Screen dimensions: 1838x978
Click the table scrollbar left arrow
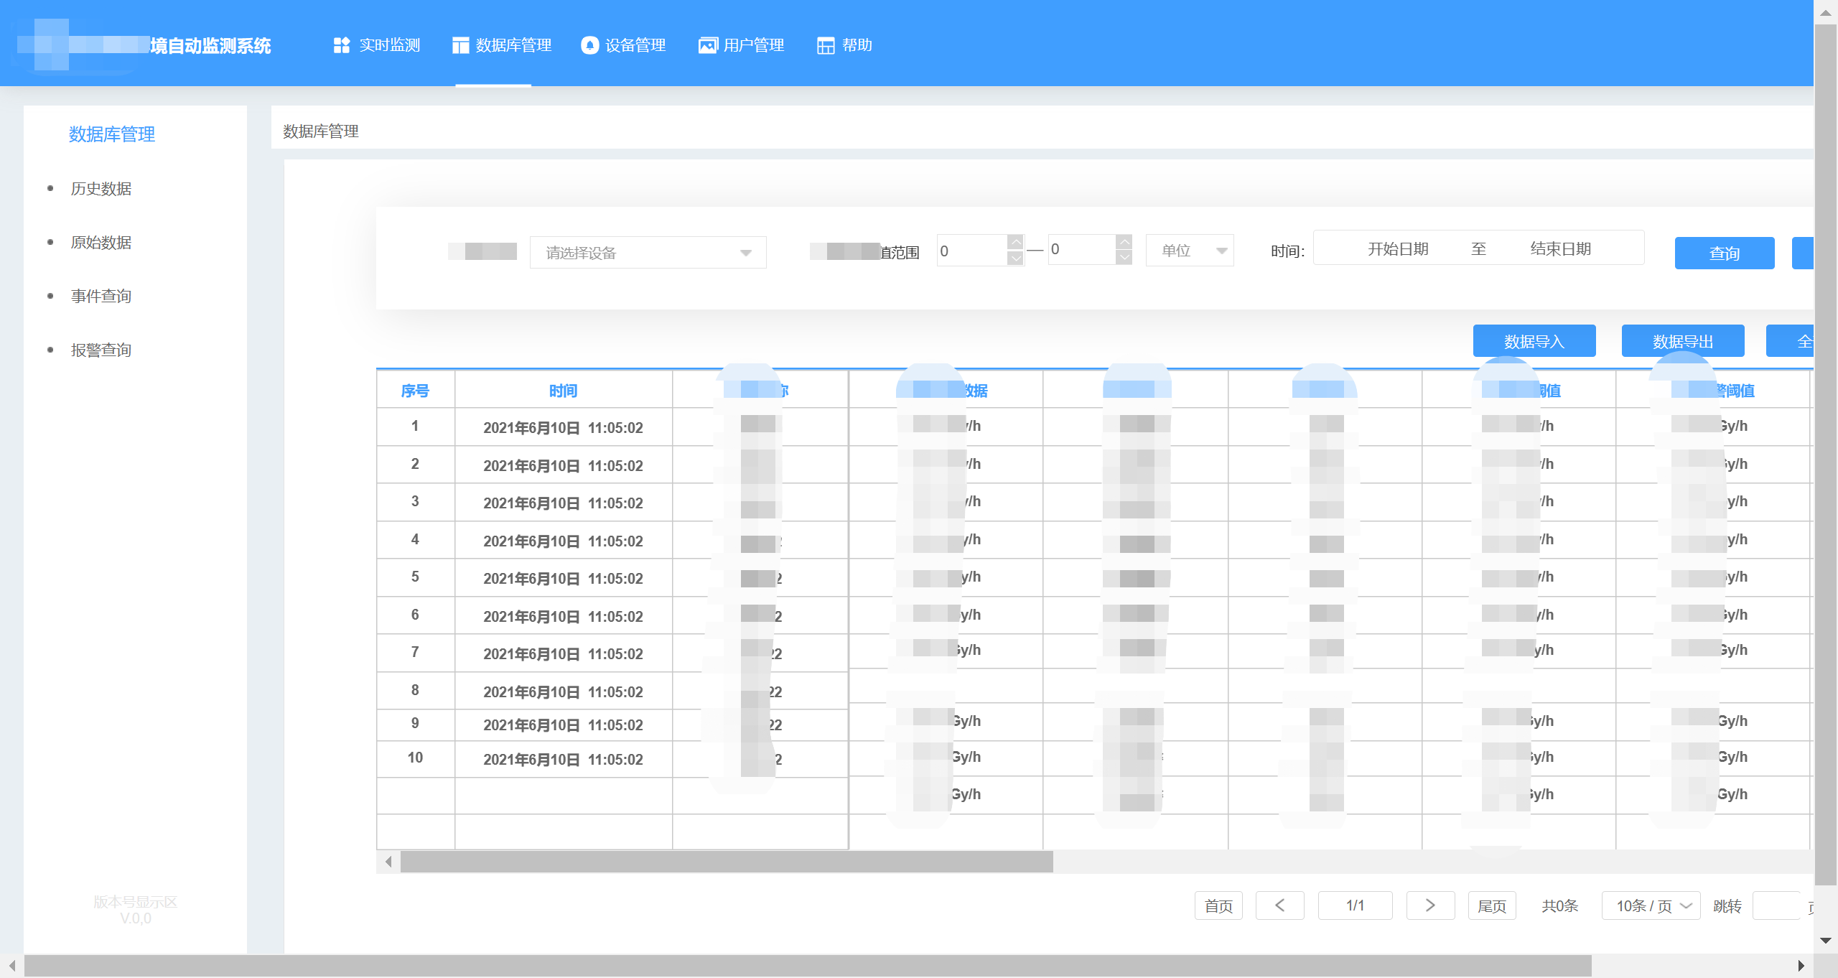point(388,862)
